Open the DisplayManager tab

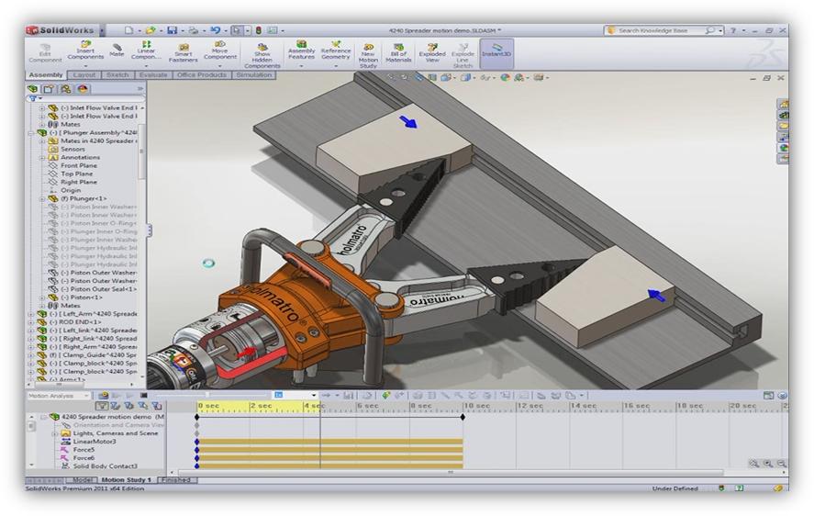[x=84, y=89]
